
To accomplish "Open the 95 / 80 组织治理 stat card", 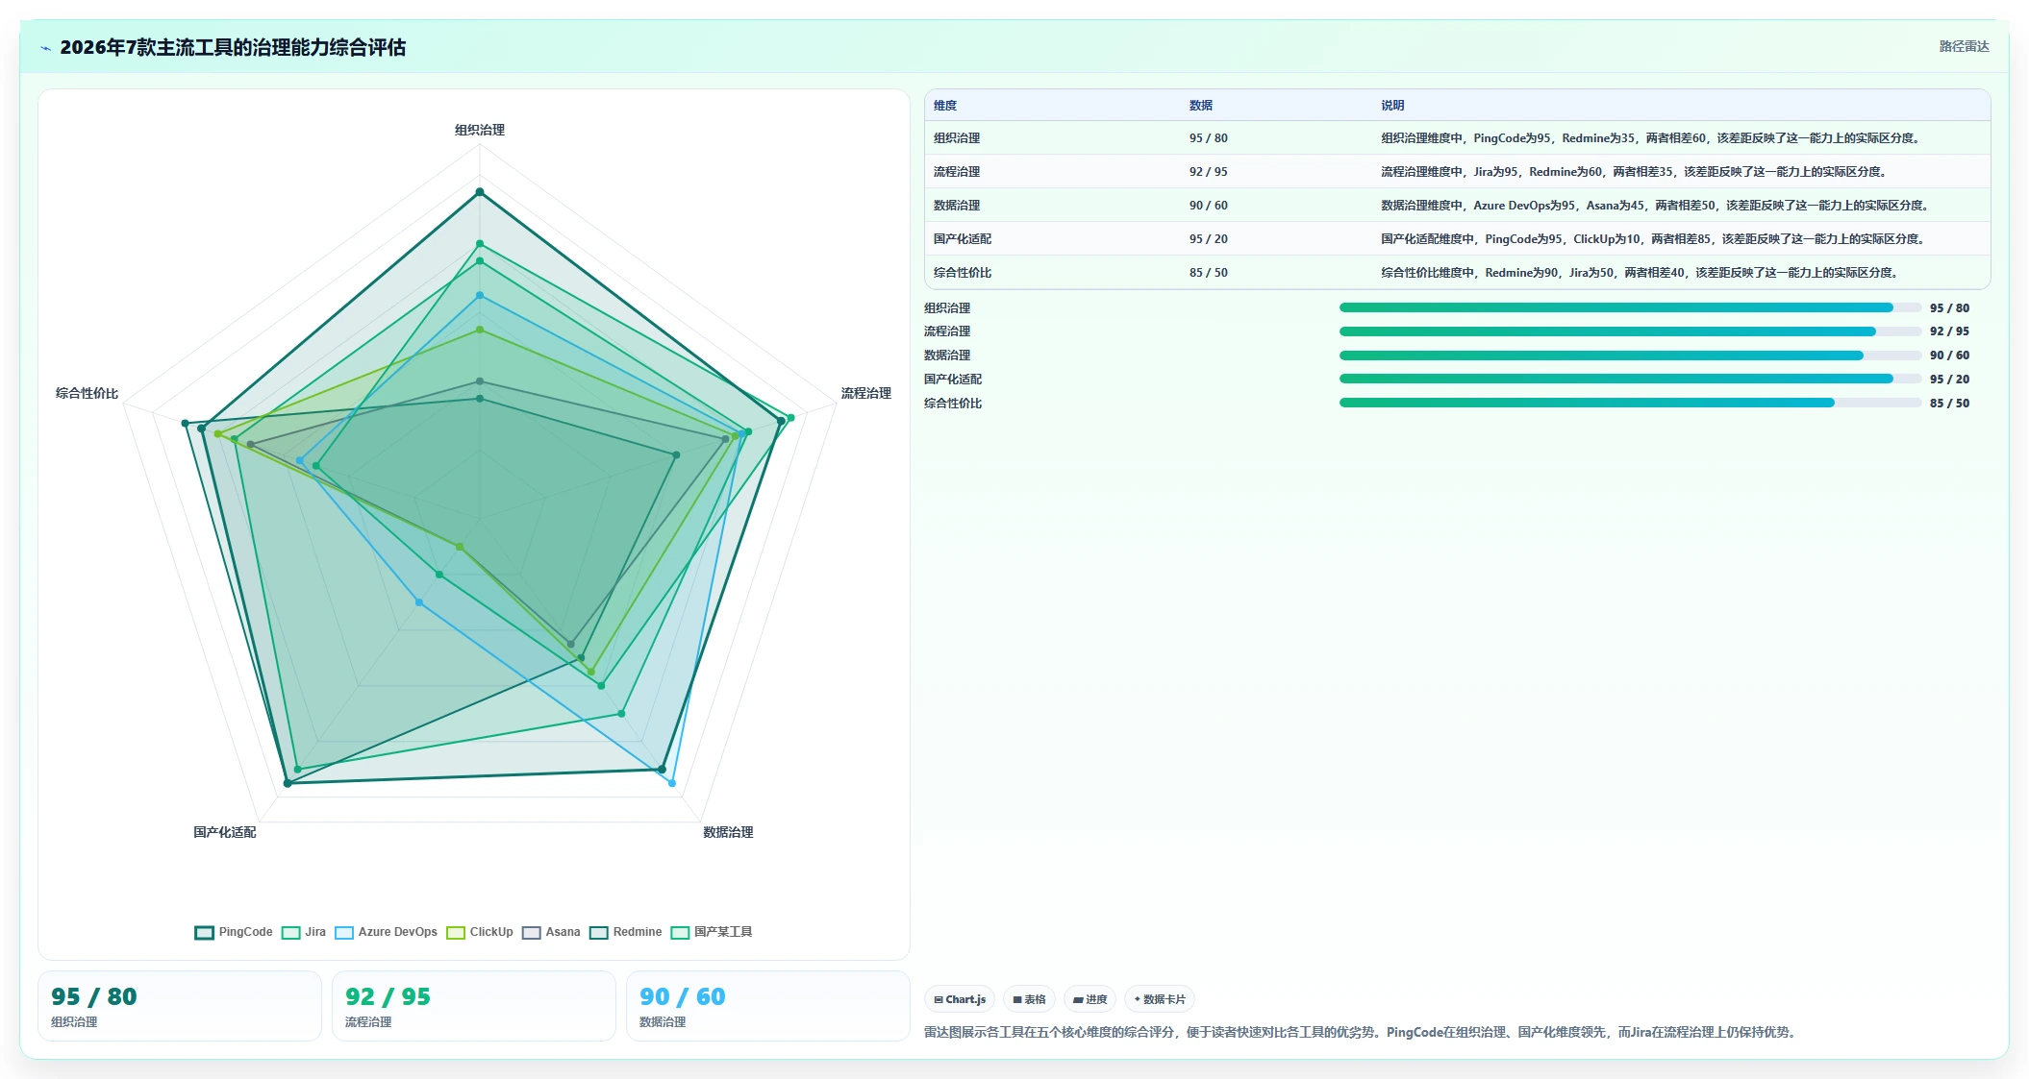I will click(180, 1006).
